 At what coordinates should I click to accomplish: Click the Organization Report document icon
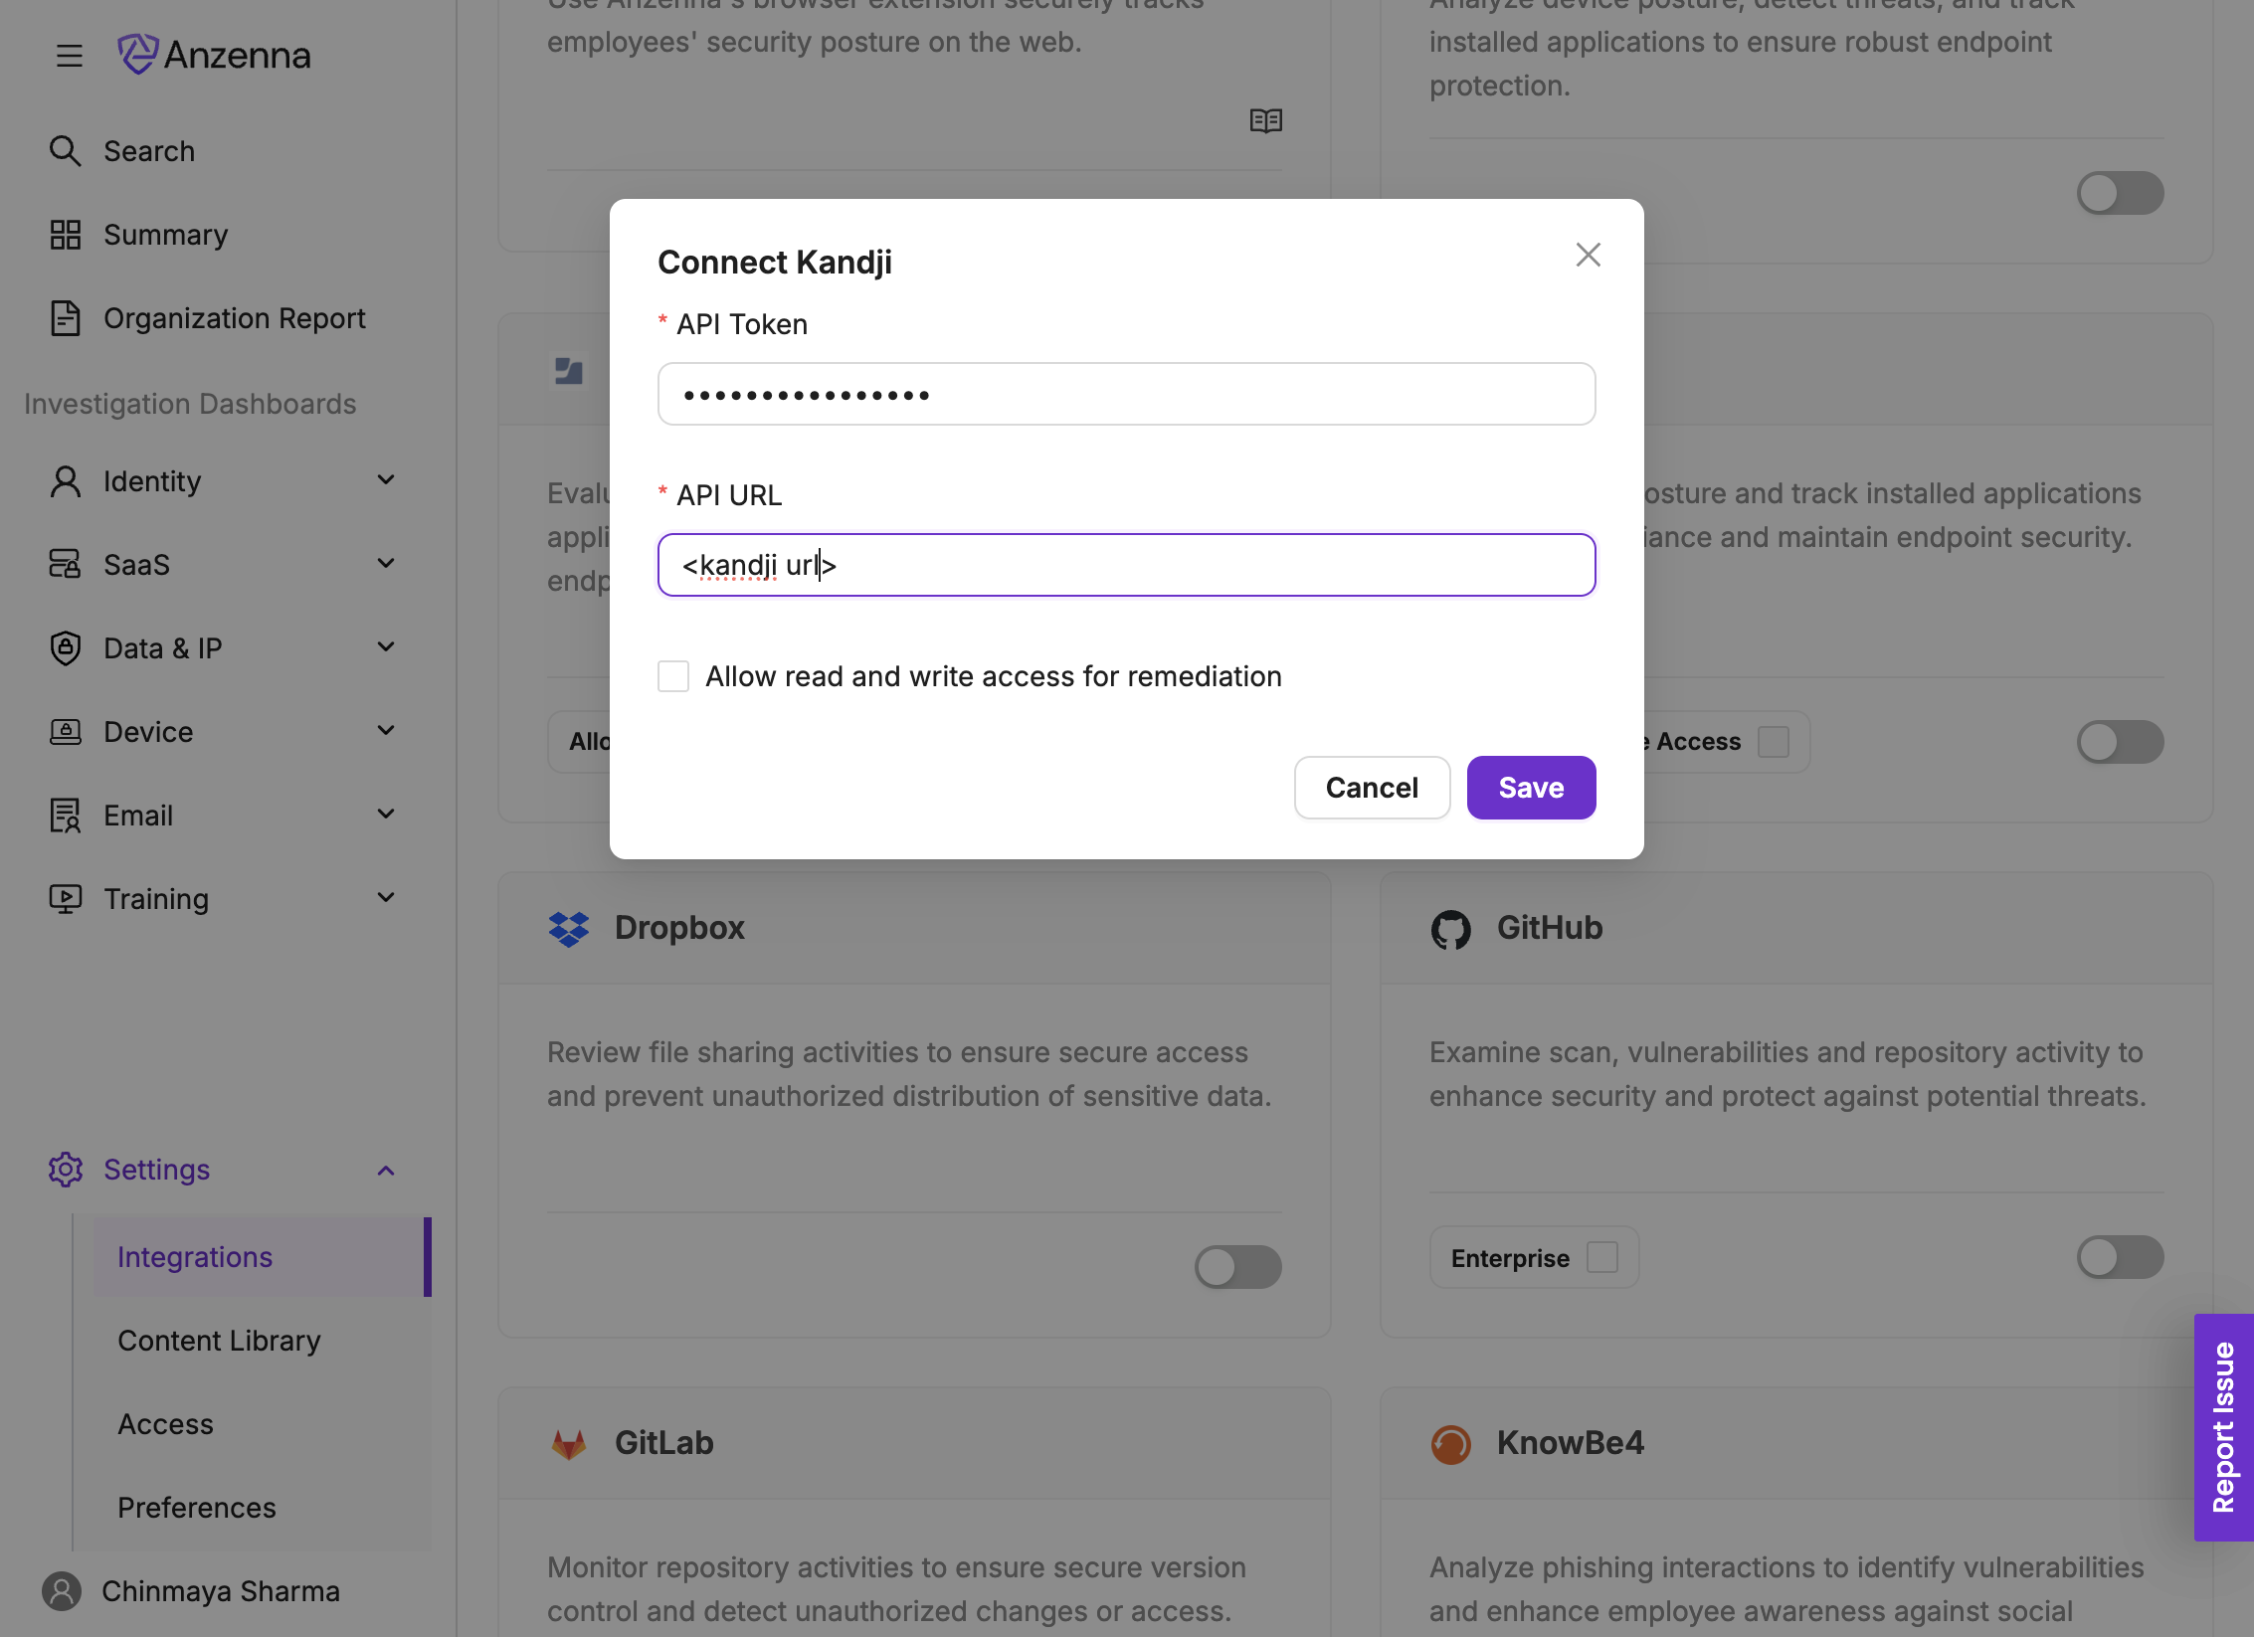click(x=66, y=318)
